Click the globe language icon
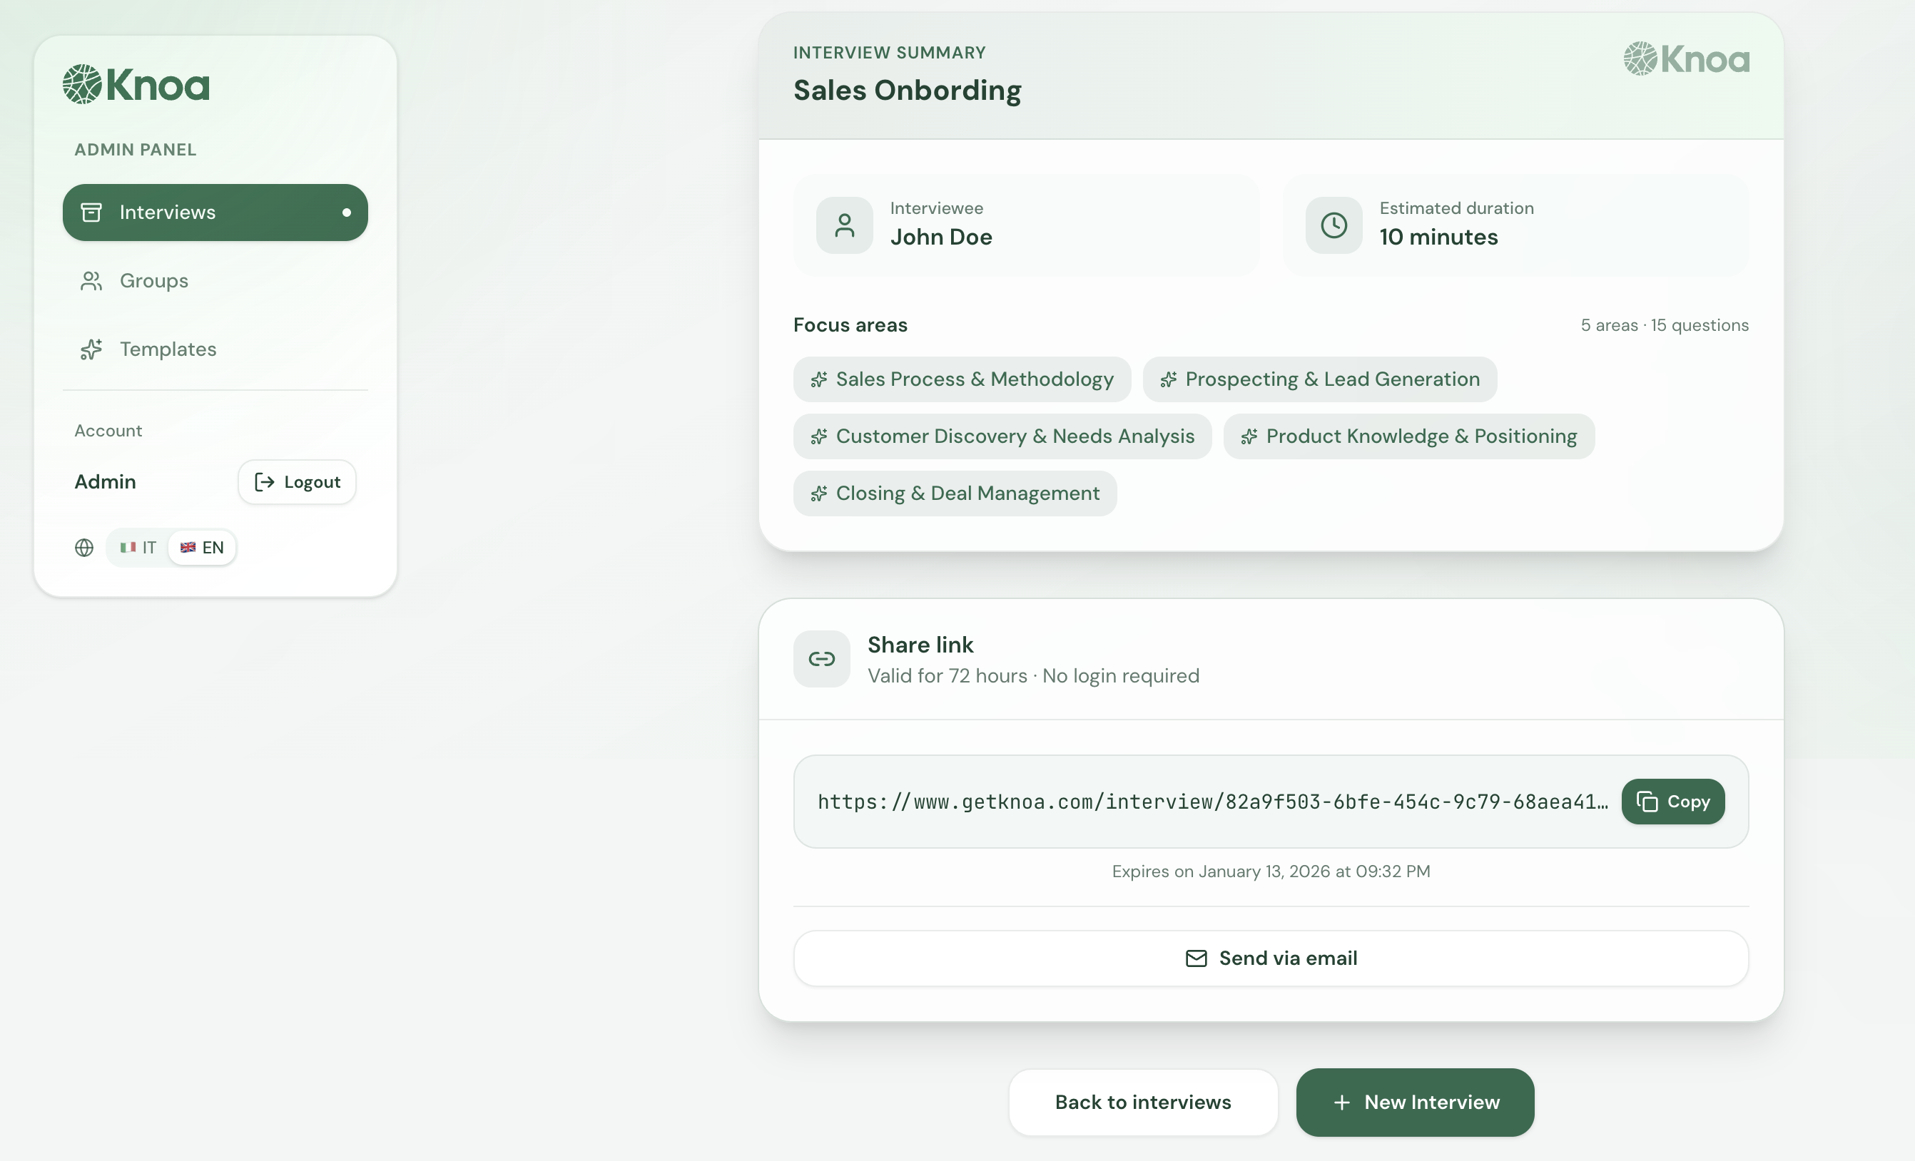The image size is (1915, 1161). point(85,548)
